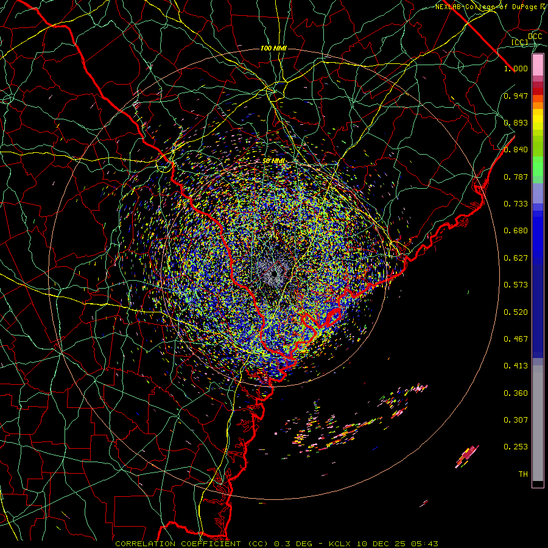Select the 0.520 color scale value
The height and width of the screenshot is (548, 548).
(x=516, y=312)
